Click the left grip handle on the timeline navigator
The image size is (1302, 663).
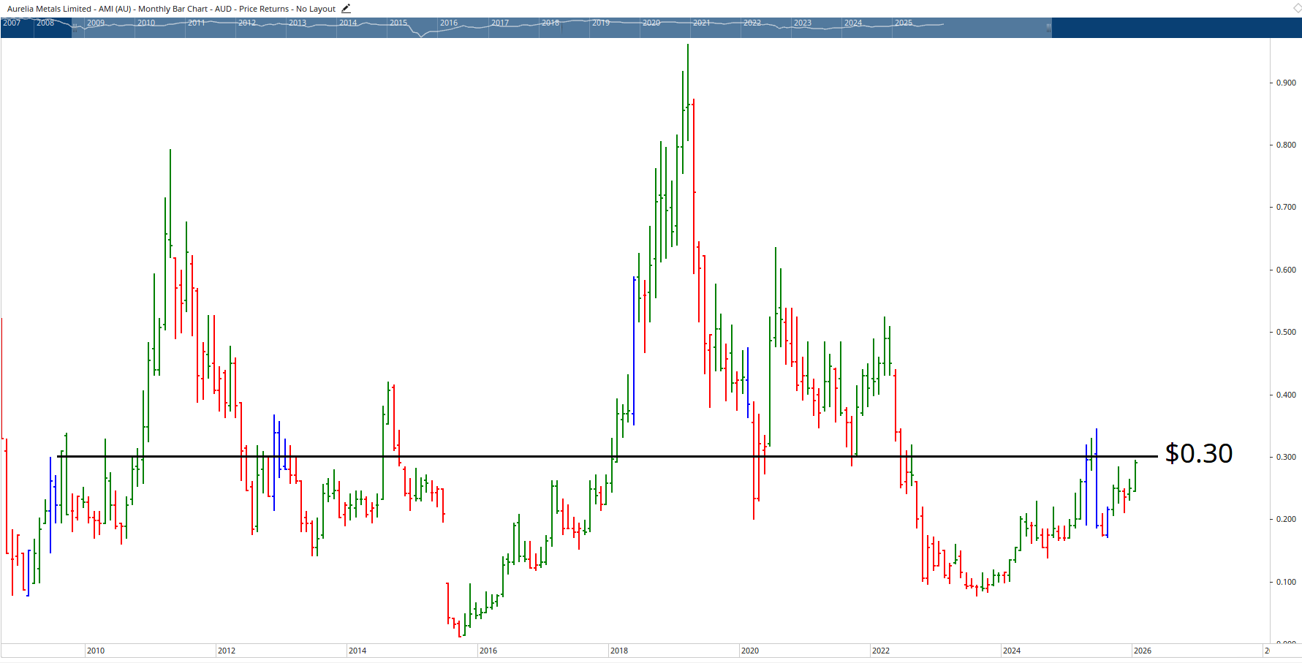(x=73, y=28)
